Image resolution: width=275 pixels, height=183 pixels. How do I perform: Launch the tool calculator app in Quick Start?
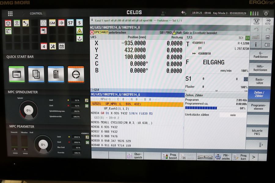click(56, 74)
